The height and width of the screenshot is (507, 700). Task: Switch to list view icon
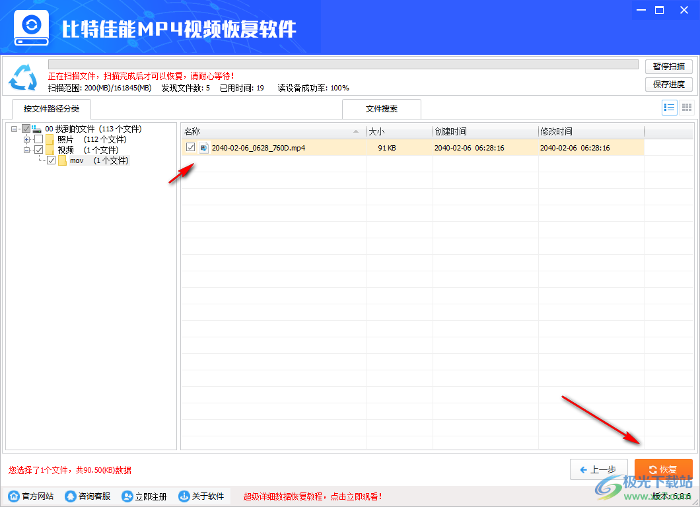point(669,107)
